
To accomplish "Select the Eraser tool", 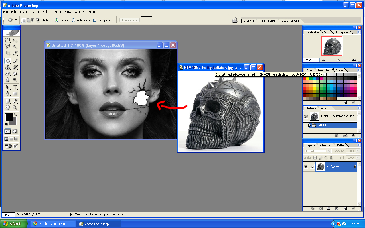I will click(x=8, y=73).
